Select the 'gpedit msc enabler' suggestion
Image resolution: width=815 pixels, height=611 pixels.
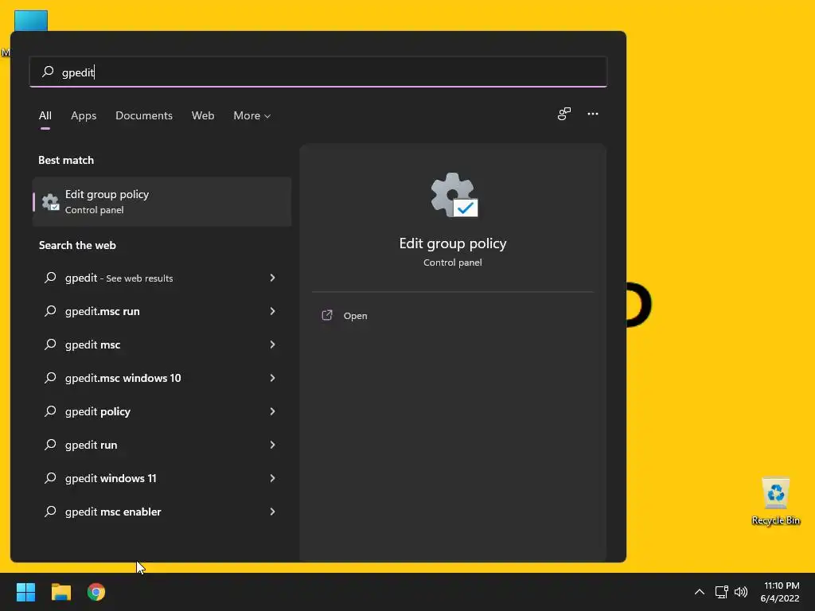[x=162, y=512]
